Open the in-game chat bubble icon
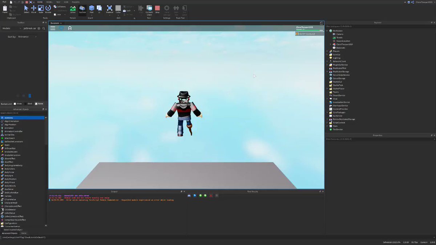The image size is (436, 245). pyautogui.click(x=61, y=28)
